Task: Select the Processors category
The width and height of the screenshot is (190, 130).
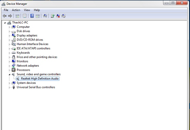Action: tap(23, 70)
